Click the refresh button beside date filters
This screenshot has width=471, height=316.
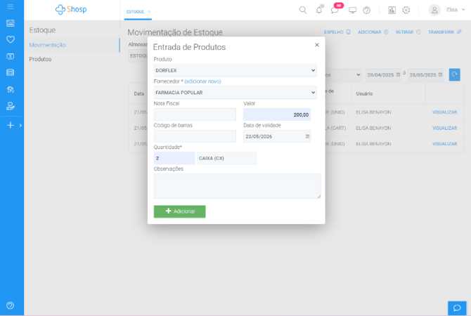(455, 74)
